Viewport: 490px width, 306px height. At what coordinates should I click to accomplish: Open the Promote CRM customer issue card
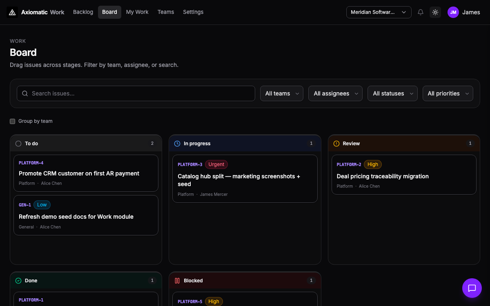click(86, 173)
